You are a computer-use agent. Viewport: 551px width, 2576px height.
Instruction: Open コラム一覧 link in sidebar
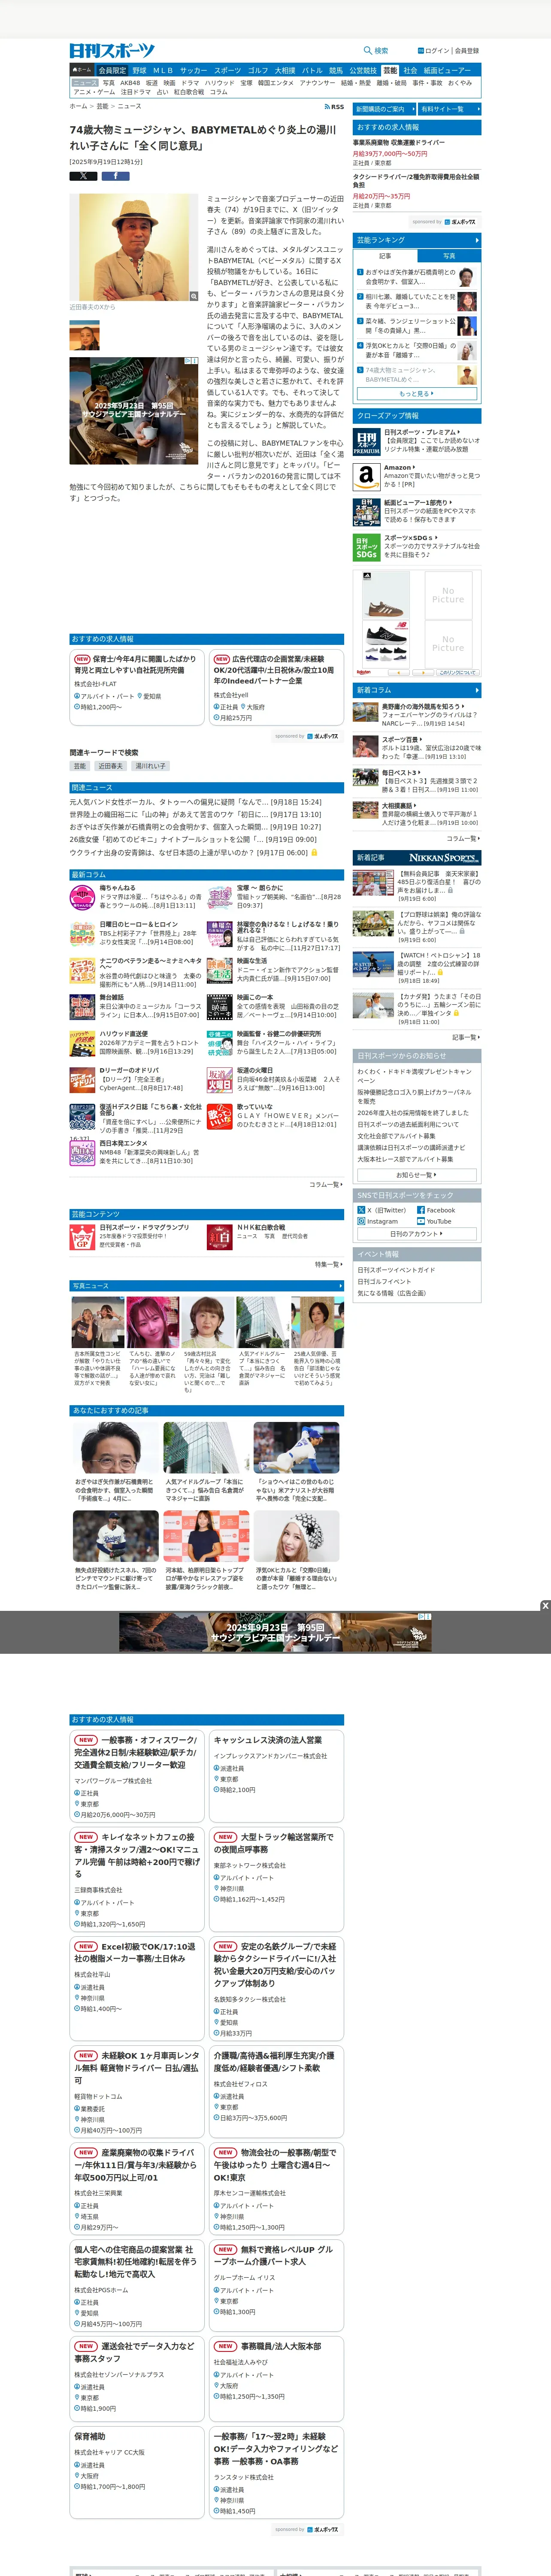click(463, 838)
